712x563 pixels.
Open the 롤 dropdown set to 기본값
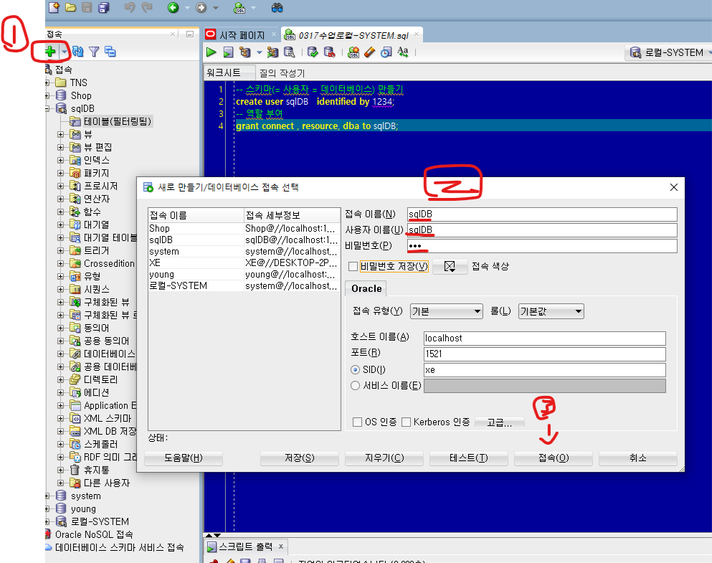(x=551, y=311)
